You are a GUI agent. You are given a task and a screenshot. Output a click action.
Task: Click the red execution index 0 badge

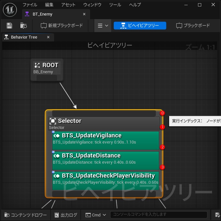click(162, 113)
